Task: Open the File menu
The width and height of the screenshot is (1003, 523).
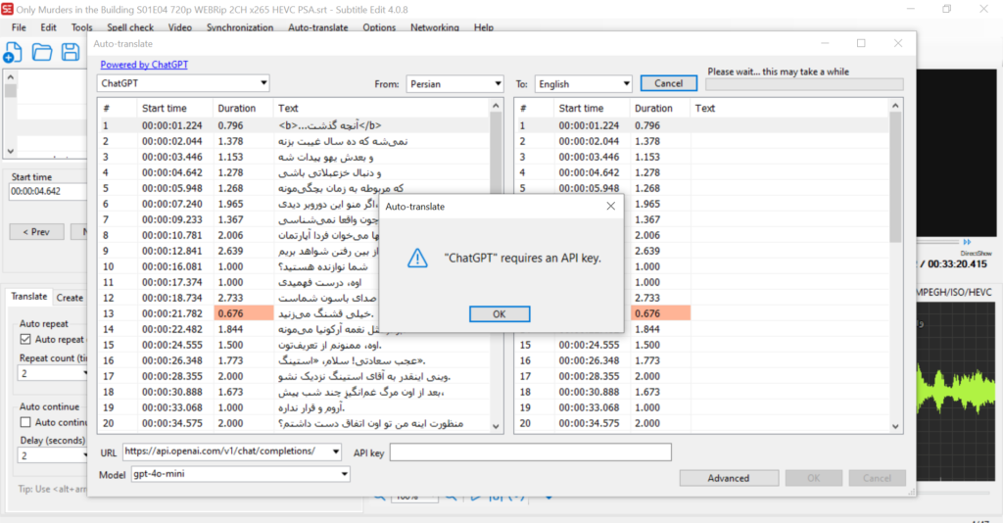Action: [x=19, y=27]
